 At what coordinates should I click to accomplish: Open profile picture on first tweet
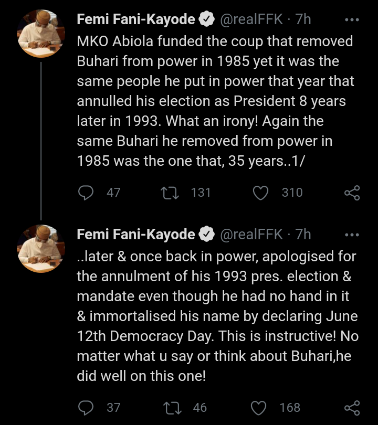41,33
